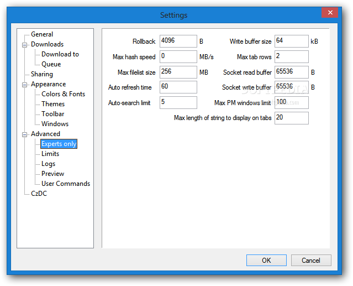
Task: Confirm settings with OK button
Action: [266, 261]
